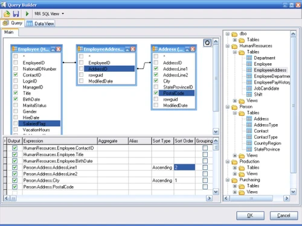Minimize the Address table box
Image resolution: width=302 pixels, height=226 pixels.
pyautogui.click(x=187, y=49)
